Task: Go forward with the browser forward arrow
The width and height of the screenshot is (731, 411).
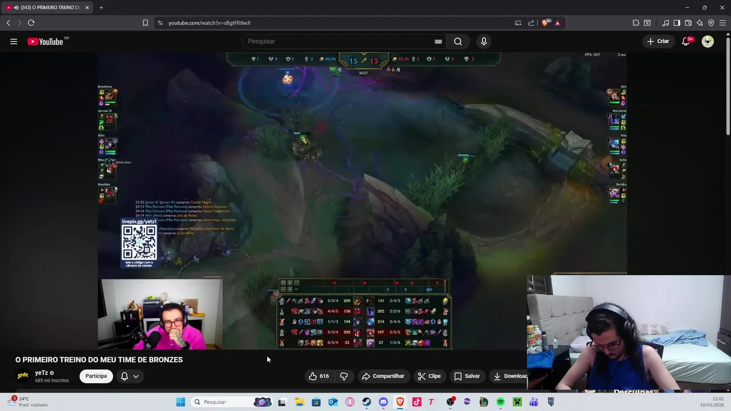Action: coord(19,23)
